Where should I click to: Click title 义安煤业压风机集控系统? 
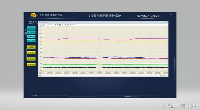104,16
